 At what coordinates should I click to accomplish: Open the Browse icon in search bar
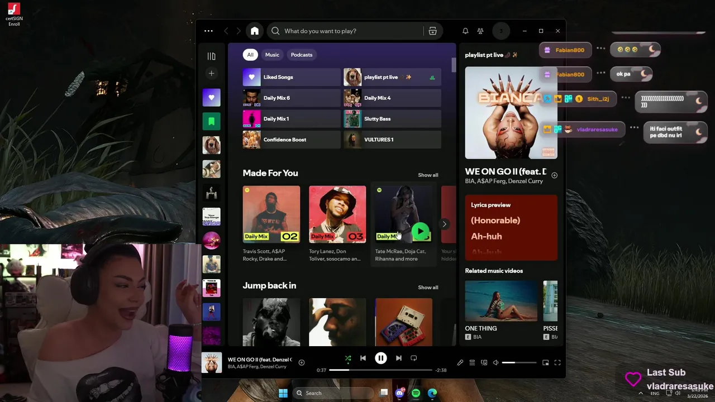pos(432,31)
